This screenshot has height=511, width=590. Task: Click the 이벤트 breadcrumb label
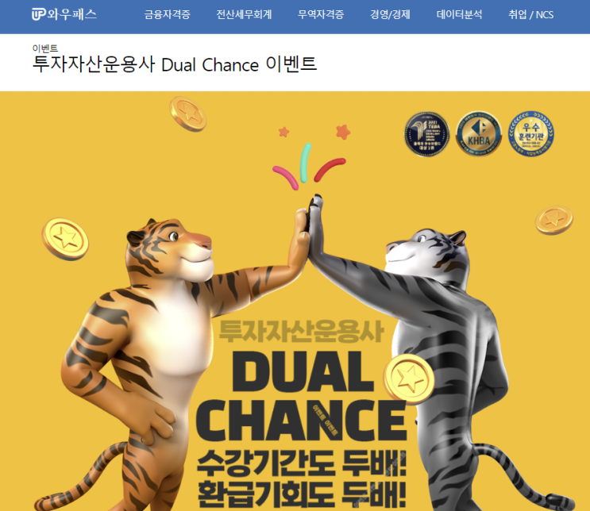click(x=44, y=48)
